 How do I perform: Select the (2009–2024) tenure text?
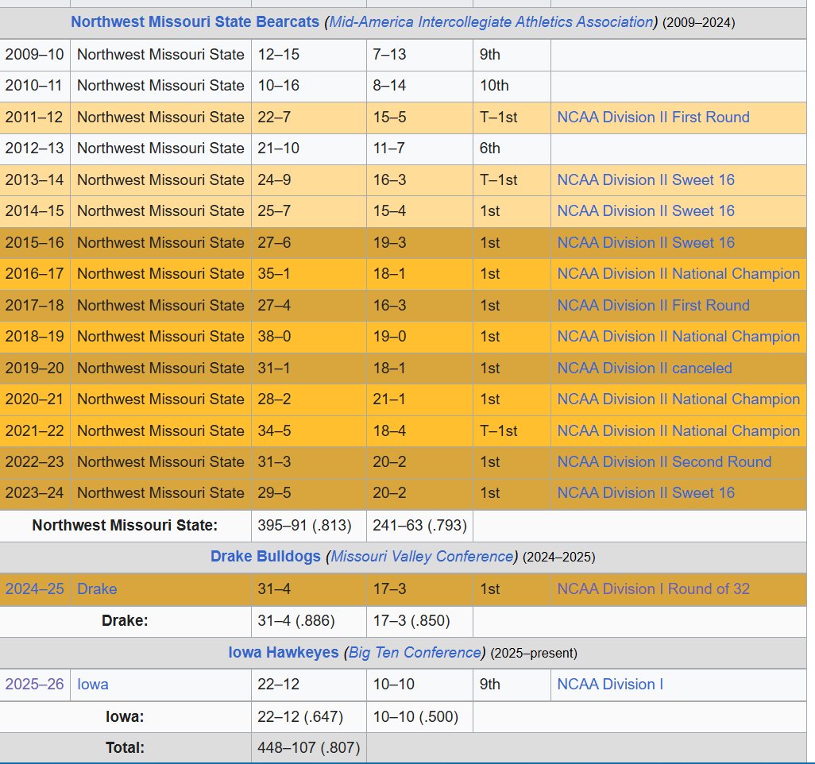[698, 23]
